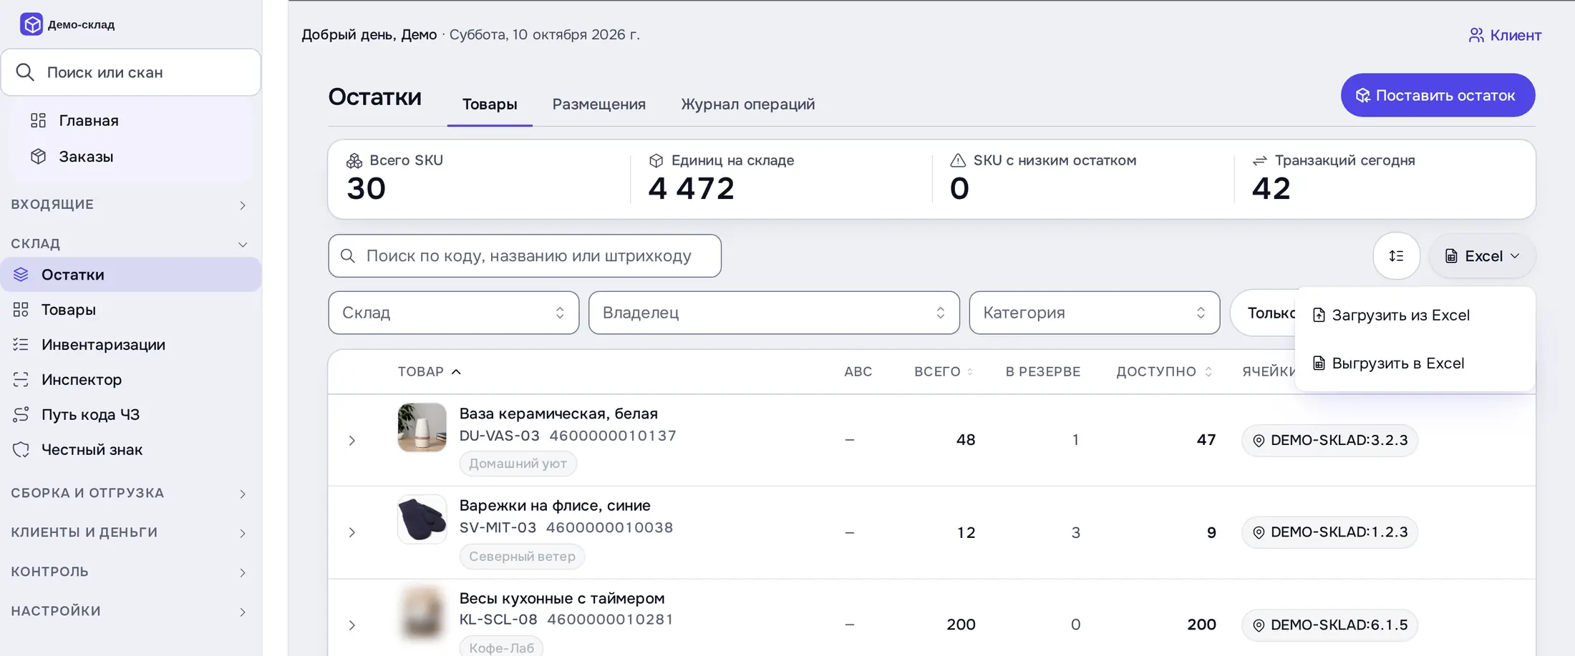Choose Выгрузить в Excel menu item
1575x656 pixels.
click(1415, 363)
